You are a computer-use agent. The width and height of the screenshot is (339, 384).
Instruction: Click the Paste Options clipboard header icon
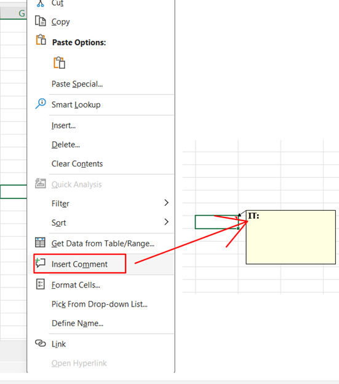coord(41,40)
